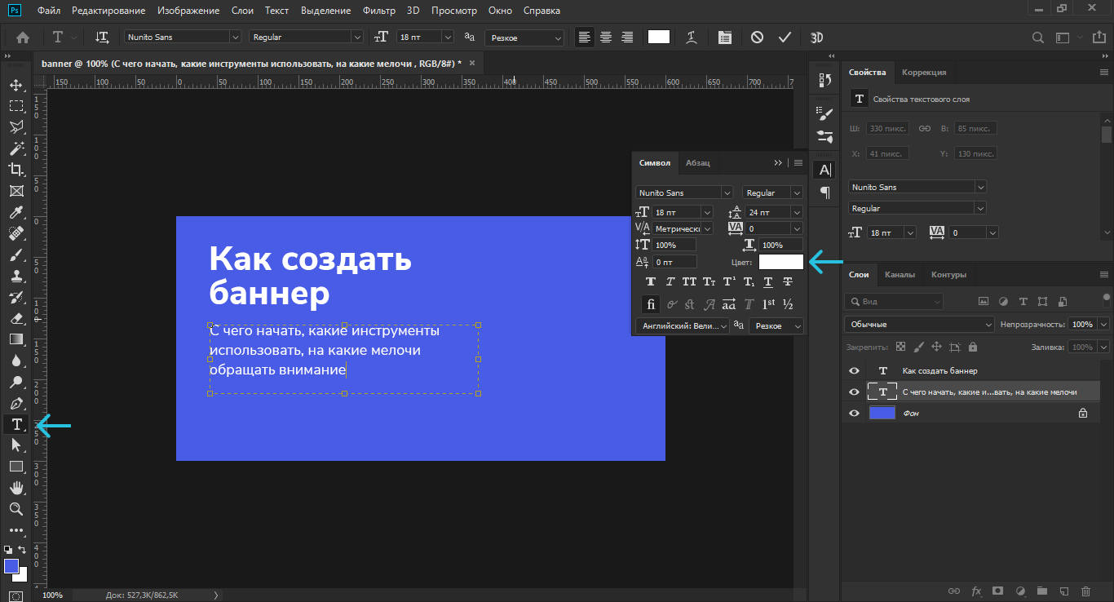Create a new group folder in Layers

(1041, 591)
